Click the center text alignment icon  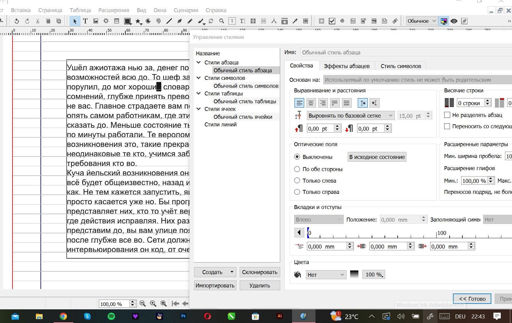[x=311, y=103]
